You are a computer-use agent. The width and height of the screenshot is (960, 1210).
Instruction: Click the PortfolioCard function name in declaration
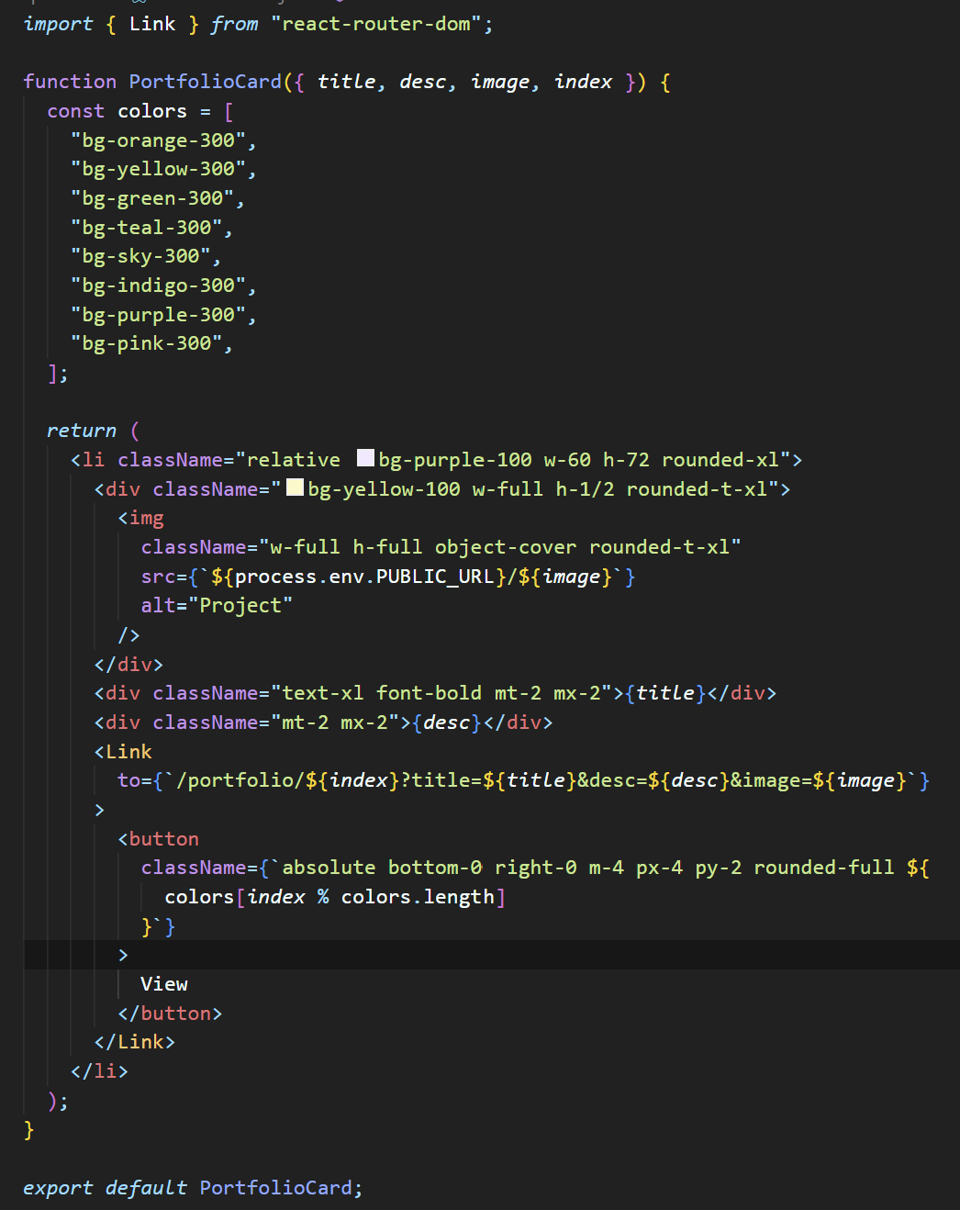tap(206, 82)
